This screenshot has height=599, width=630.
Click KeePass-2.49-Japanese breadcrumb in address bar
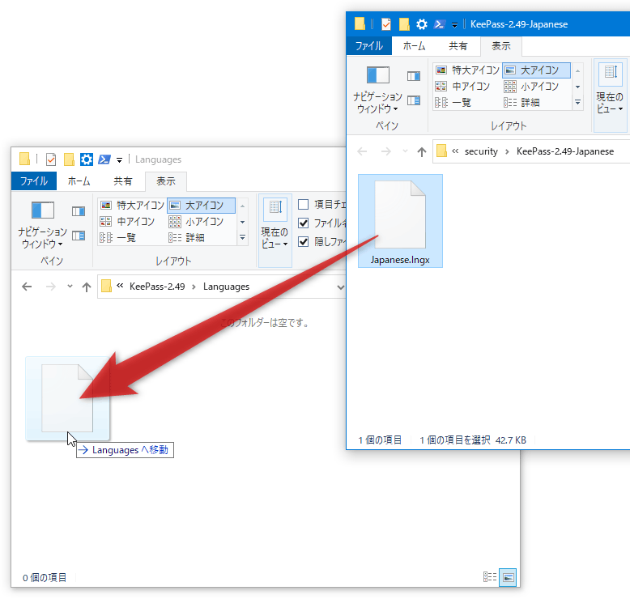pos(565,151)
